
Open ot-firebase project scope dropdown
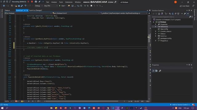point(28,13)
